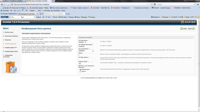The width and height of the screenshot is (200, 112).
Task: Open the 'YouTube - Total War' bookmark
Action: click(100, 8)
